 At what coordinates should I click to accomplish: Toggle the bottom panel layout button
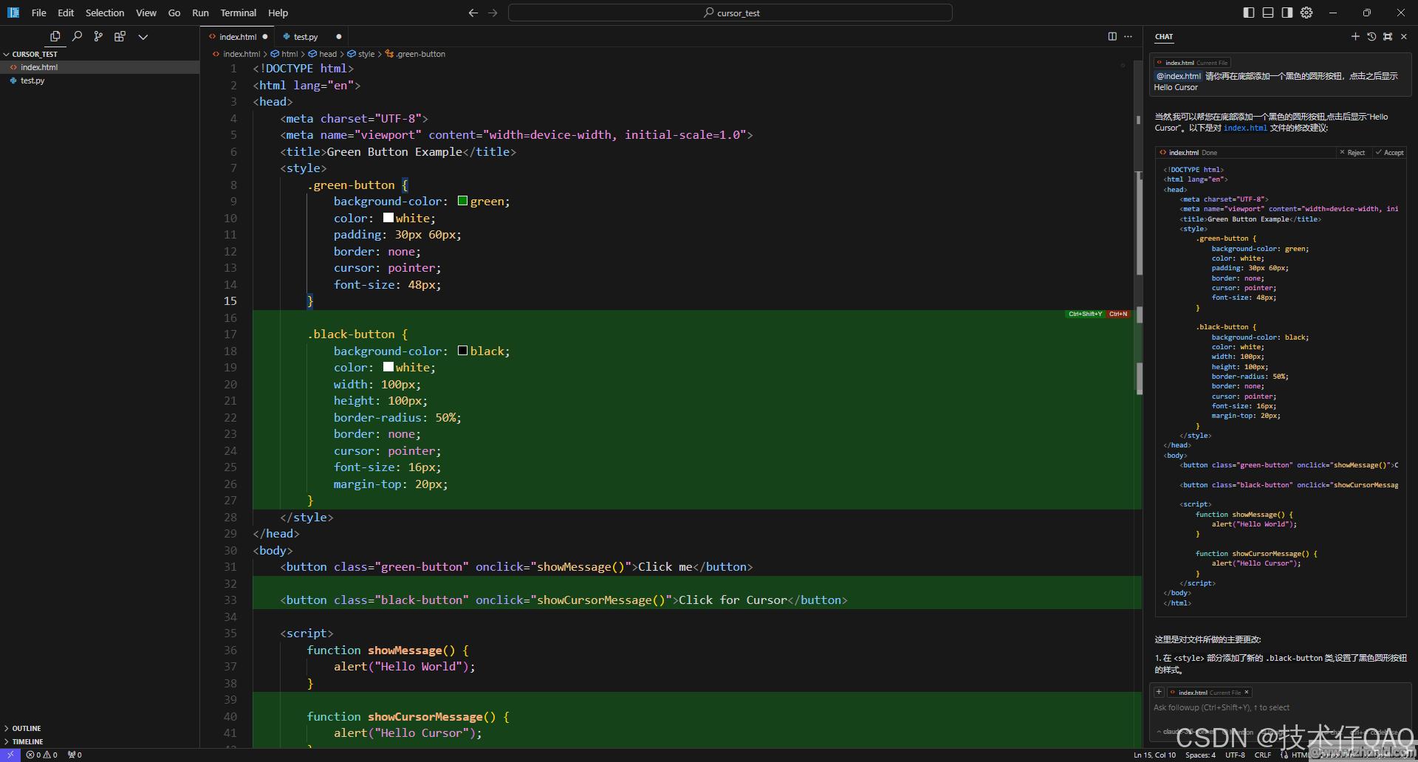click(x=1268, y=13)
